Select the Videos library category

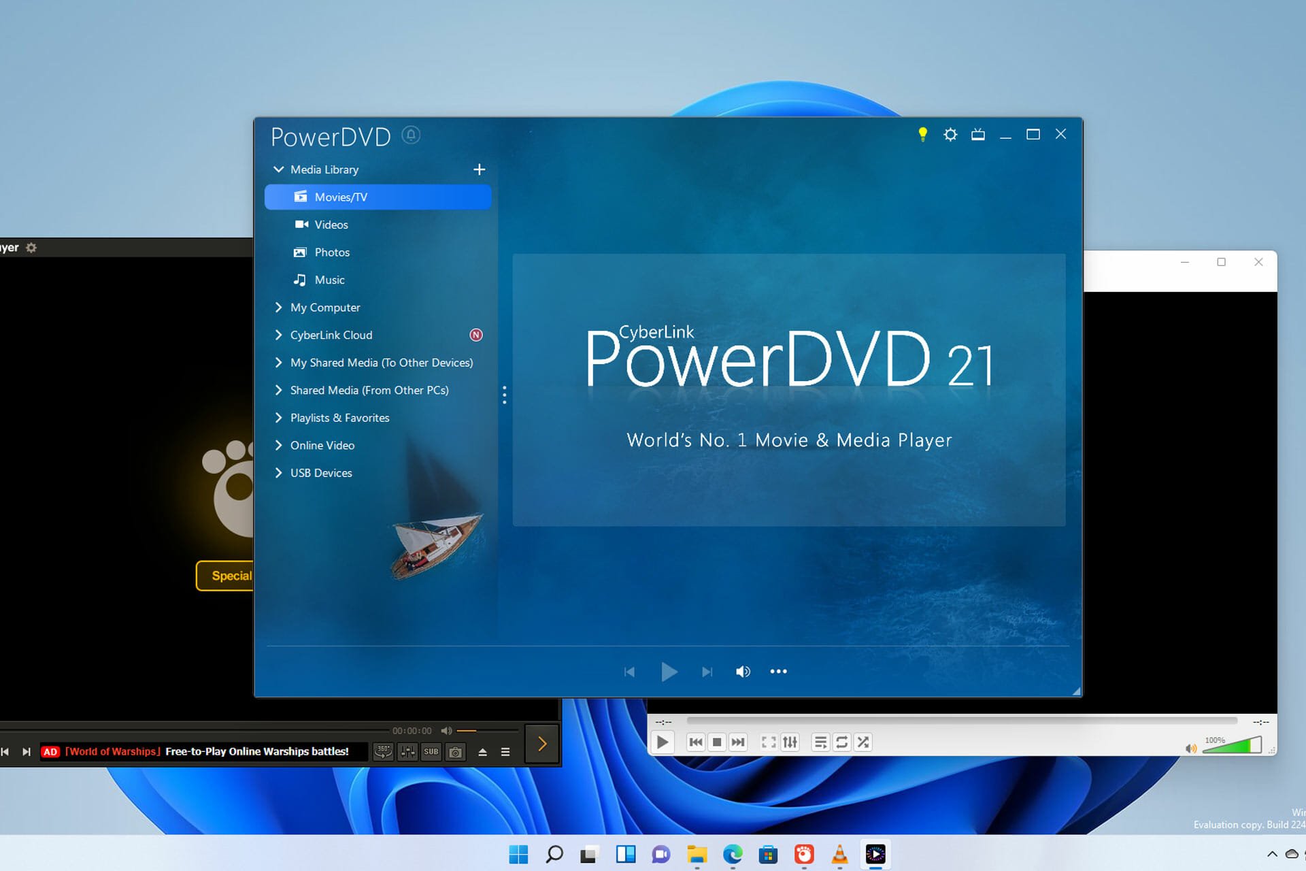point(331,225)
